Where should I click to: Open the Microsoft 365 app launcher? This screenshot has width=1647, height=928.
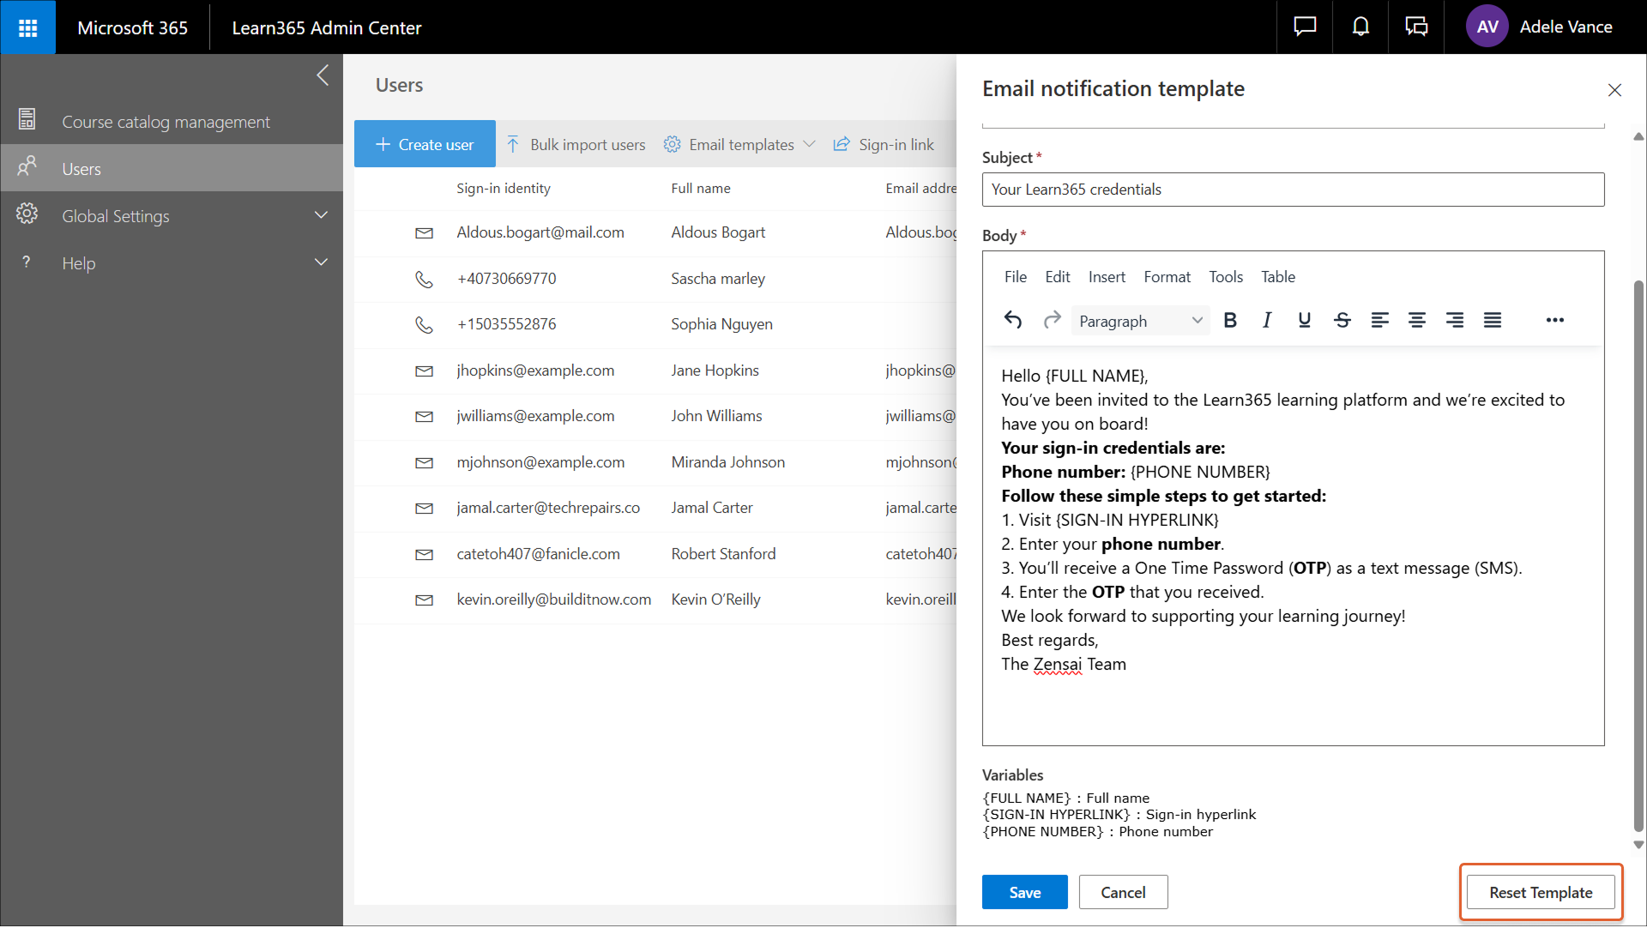click(27, 27)
